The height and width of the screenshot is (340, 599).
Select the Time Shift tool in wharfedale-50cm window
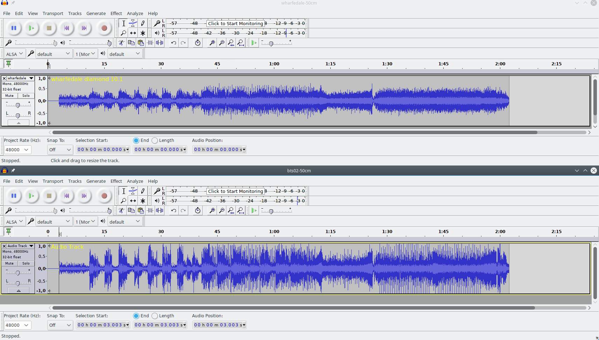133,33
